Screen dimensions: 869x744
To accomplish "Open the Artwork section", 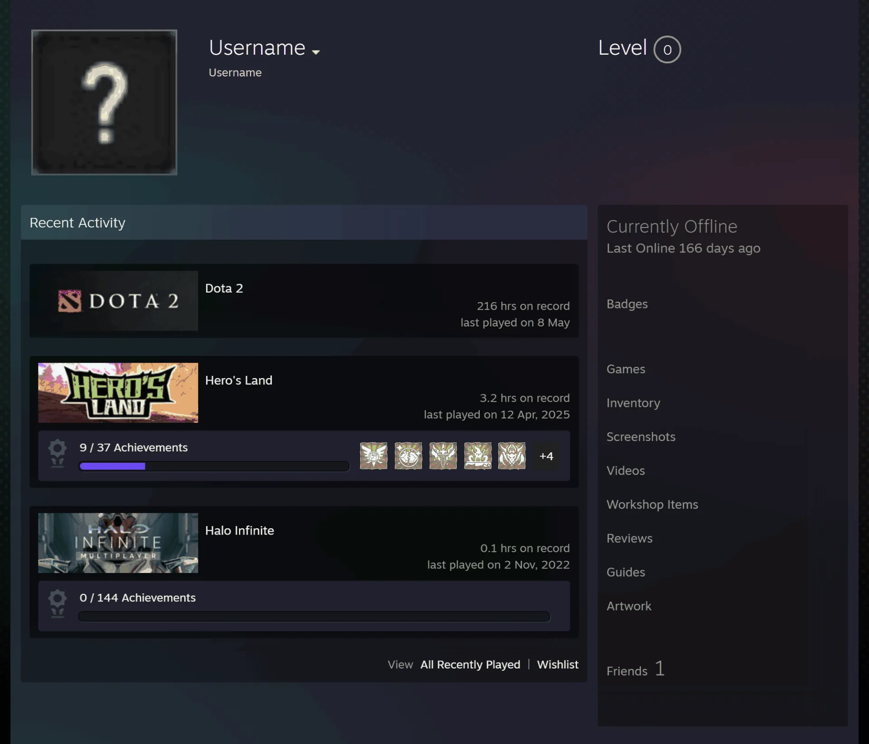I will (x=629, y=606).
